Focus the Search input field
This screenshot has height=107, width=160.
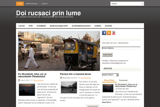(126, 4)
